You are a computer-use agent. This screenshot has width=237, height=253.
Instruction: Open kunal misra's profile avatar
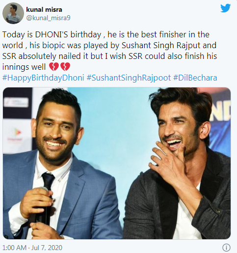coord(13,13)
